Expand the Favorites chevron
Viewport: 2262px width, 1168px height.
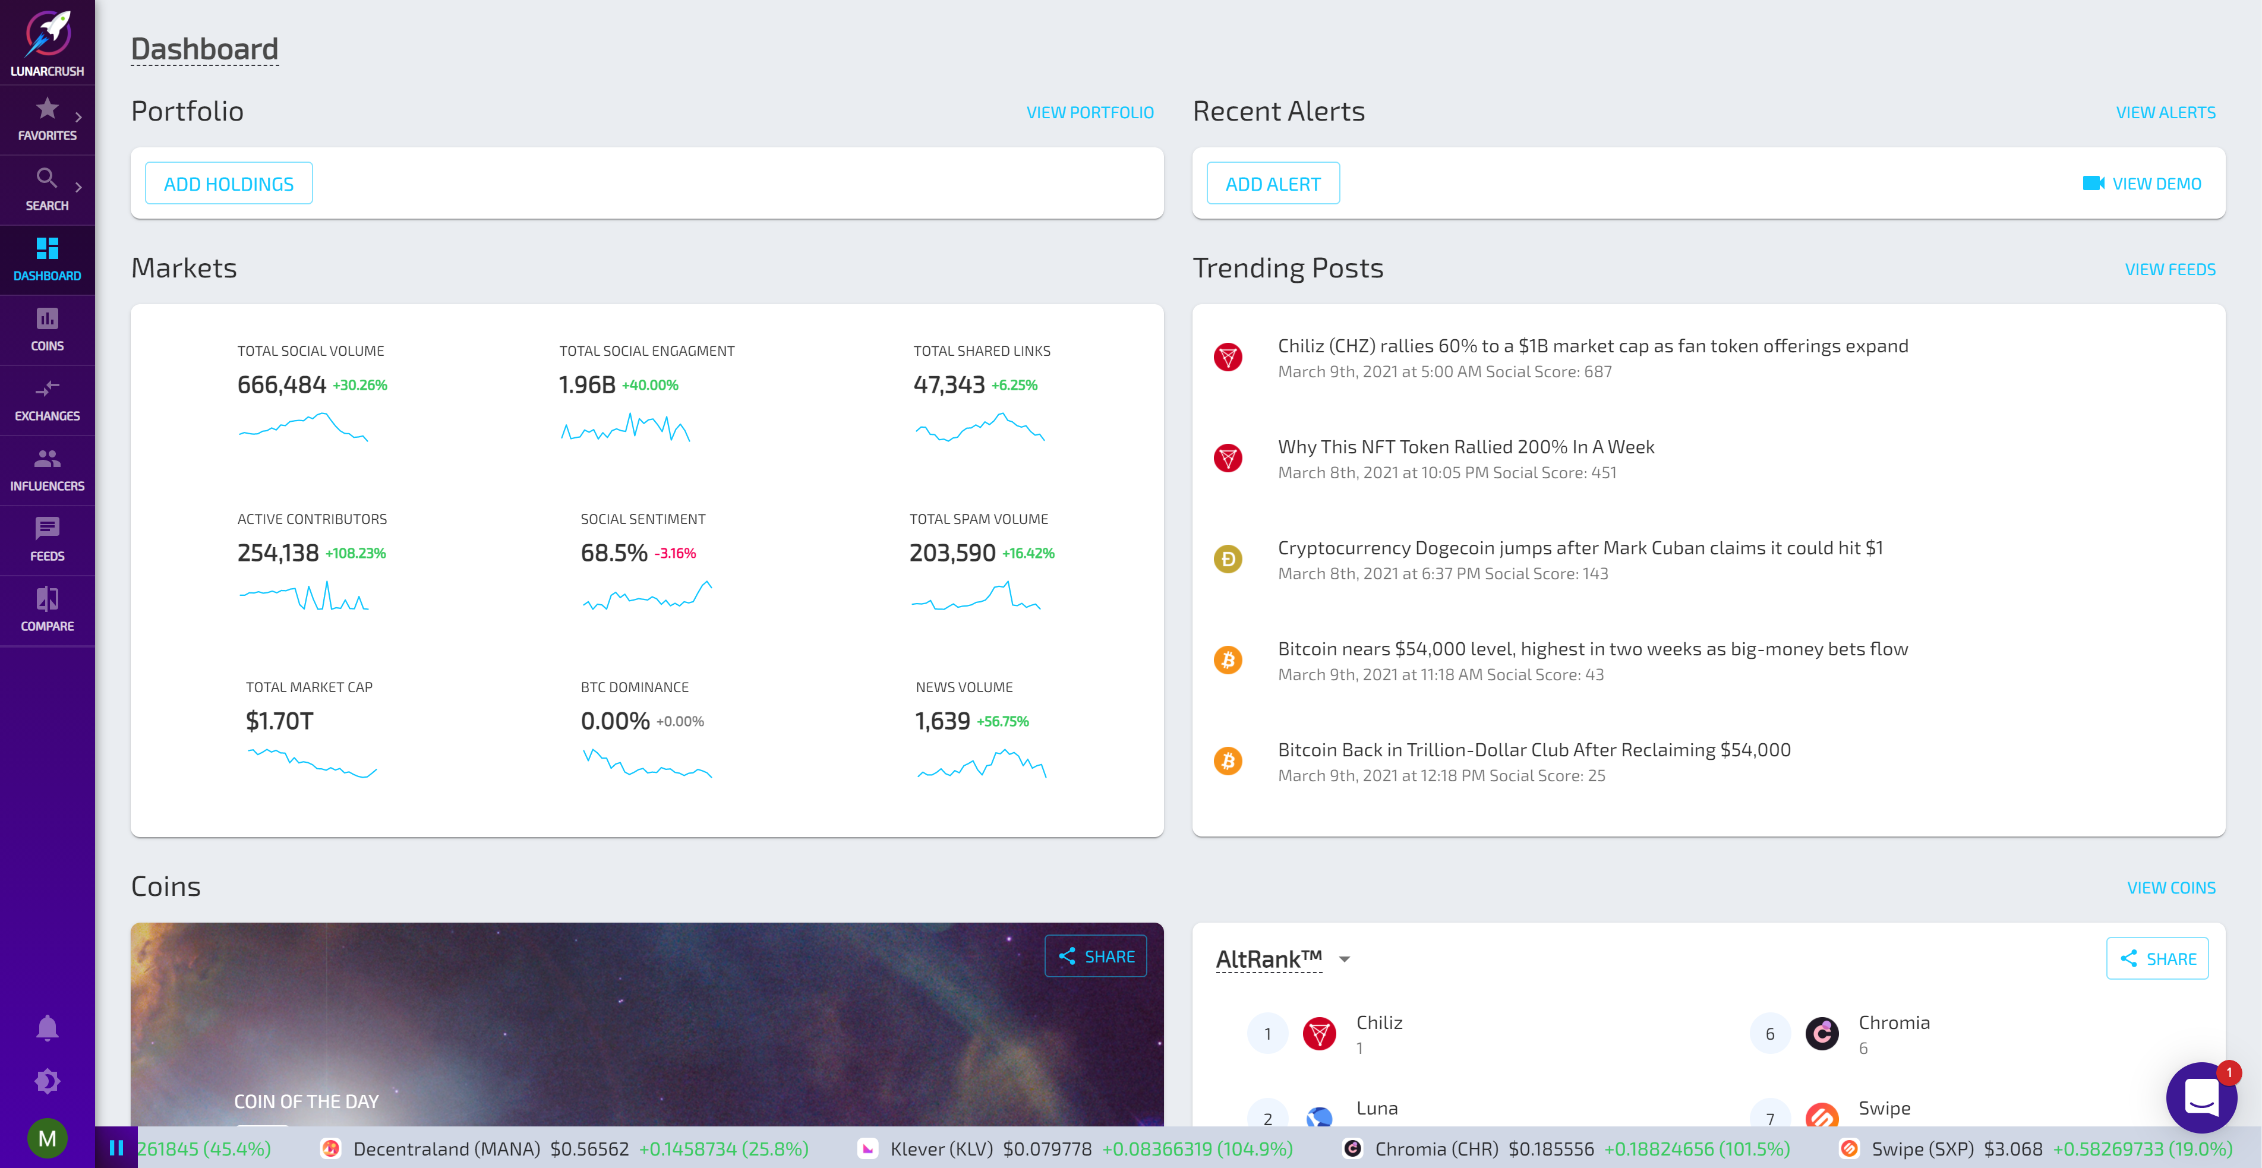pyautogui.click(x=79, y=117)
